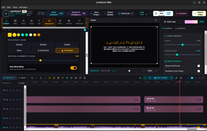
Task: Open the Select checkmark dropdown in toolbar
Action: coord(23,78)
